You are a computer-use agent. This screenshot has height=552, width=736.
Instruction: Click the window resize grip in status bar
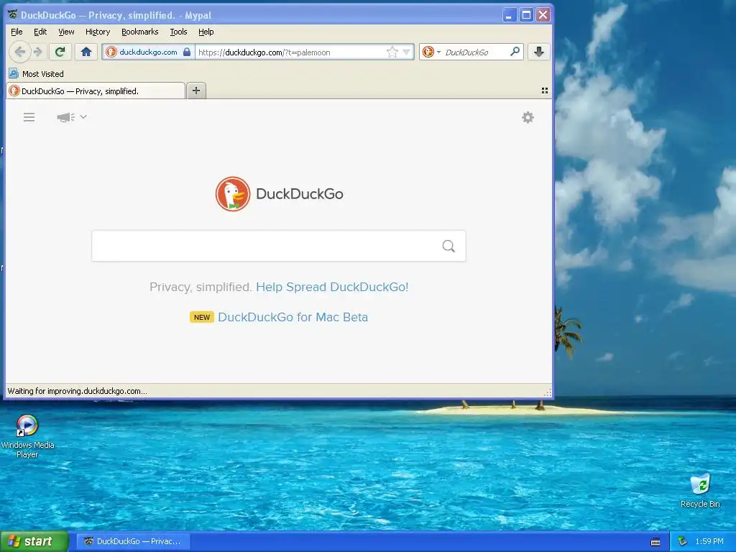(x=547, y=392)
